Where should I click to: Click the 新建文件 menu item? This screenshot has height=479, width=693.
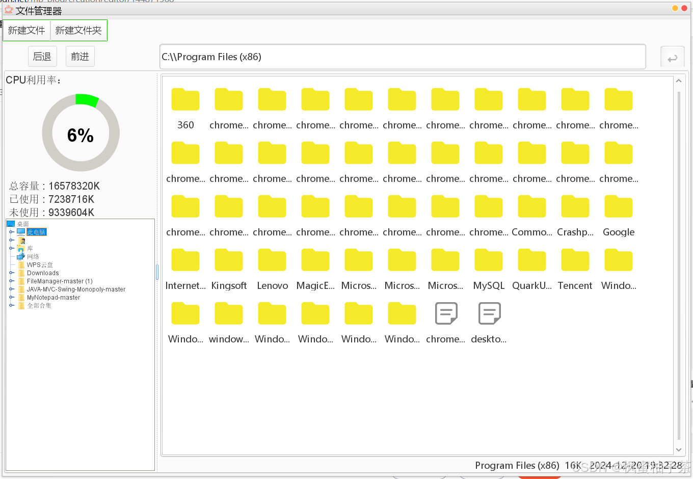26,31
